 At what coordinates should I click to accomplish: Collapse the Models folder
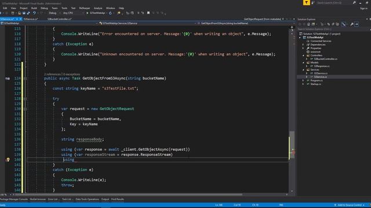[x=303, y=62]
